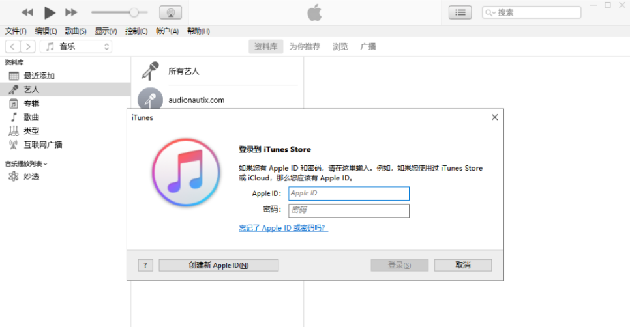This screenshot has width=630, height=327.
Task: Open the 歌曲(S) menu
Action: click(76, 31)
